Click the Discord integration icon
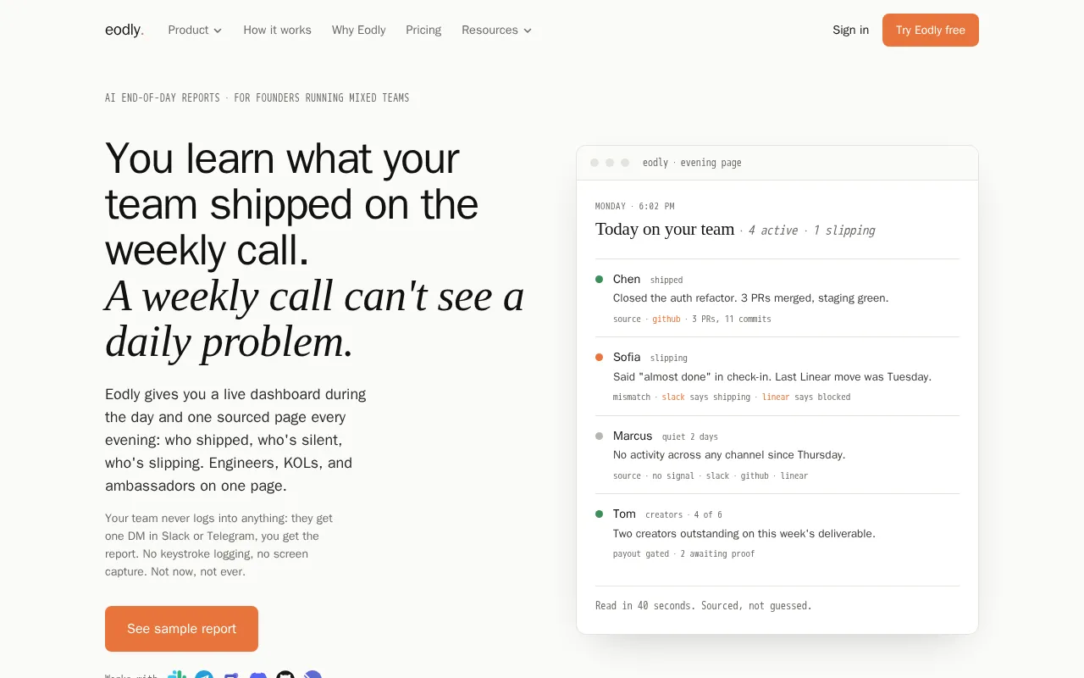 click(x=258, y=675)
